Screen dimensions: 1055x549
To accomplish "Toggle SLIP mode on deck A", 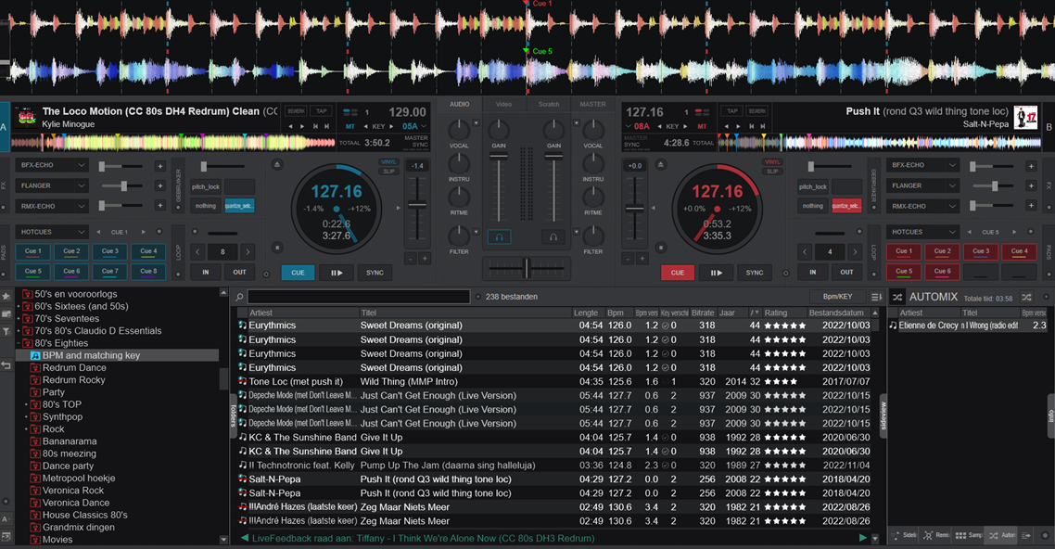I will tap(388, 172).
